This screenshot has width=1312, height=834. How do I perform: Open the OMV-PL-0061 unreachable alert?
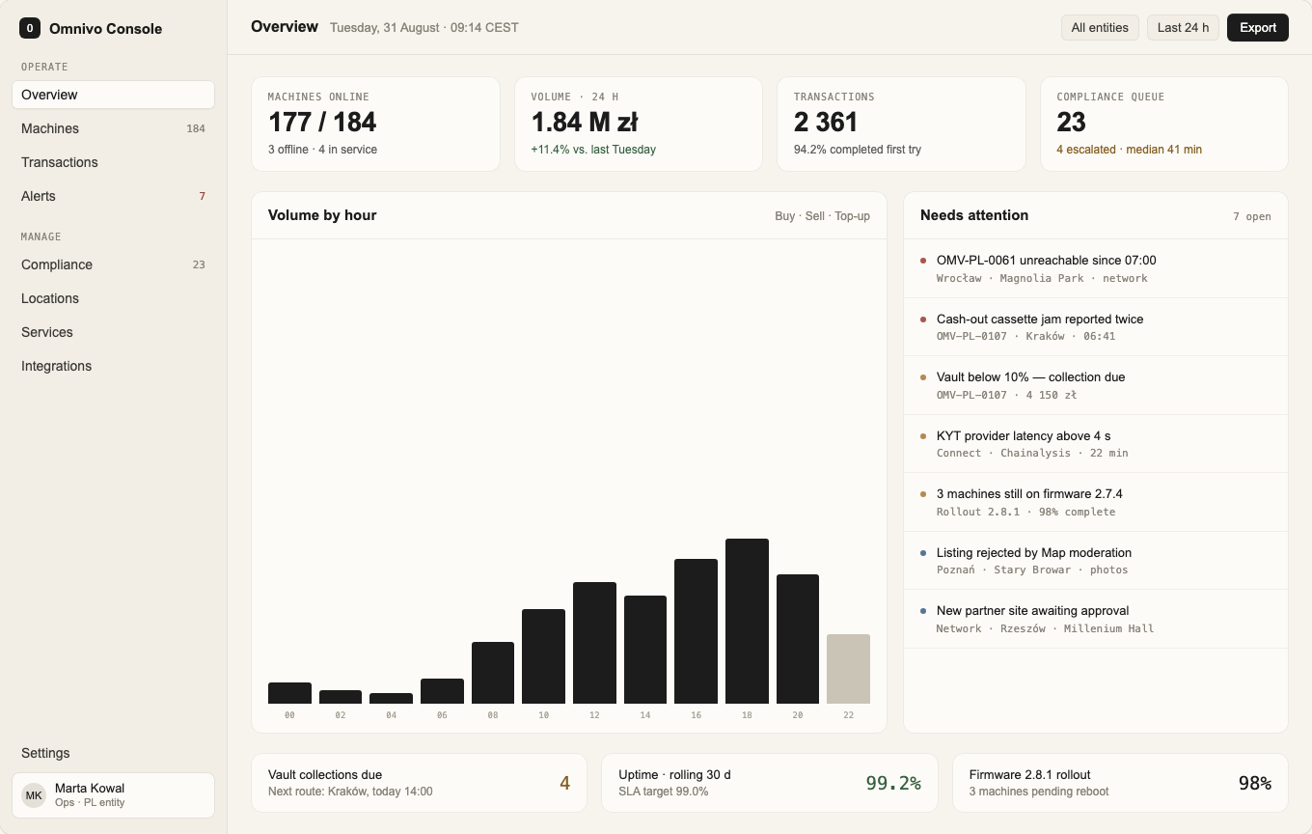tap(1096, 268)
